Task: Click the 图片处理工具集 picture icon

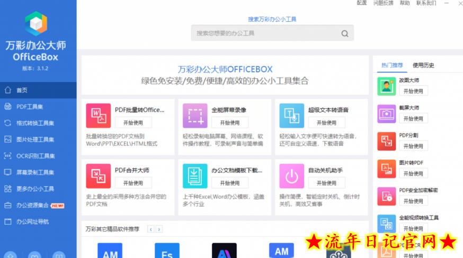Action: point(8,139)
